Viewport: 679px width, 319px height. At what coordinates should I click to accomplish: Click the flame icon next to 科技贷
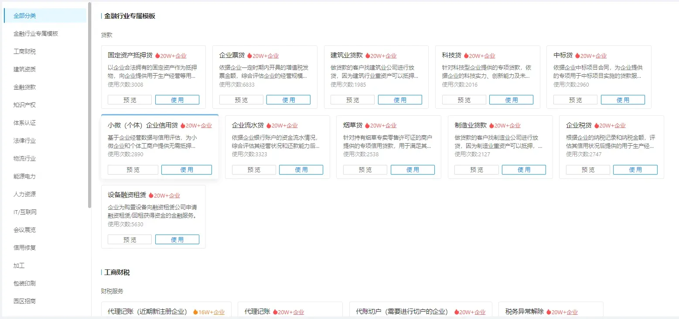point(466,56)
